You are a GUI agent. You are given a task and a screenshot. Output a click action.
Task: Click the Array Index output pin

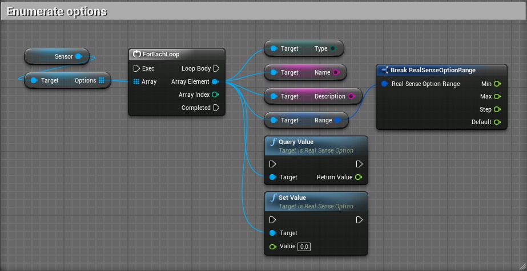(x=215, y=95)
